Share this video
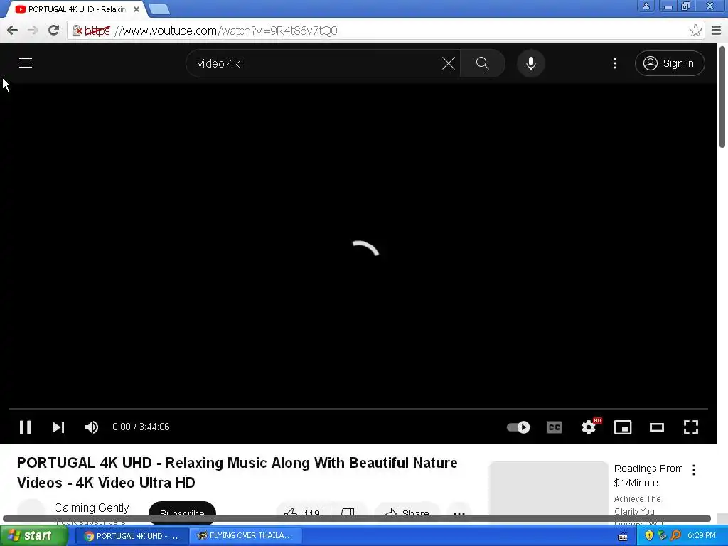This screenshot has width=728, height=546. (x=407, y=513)
